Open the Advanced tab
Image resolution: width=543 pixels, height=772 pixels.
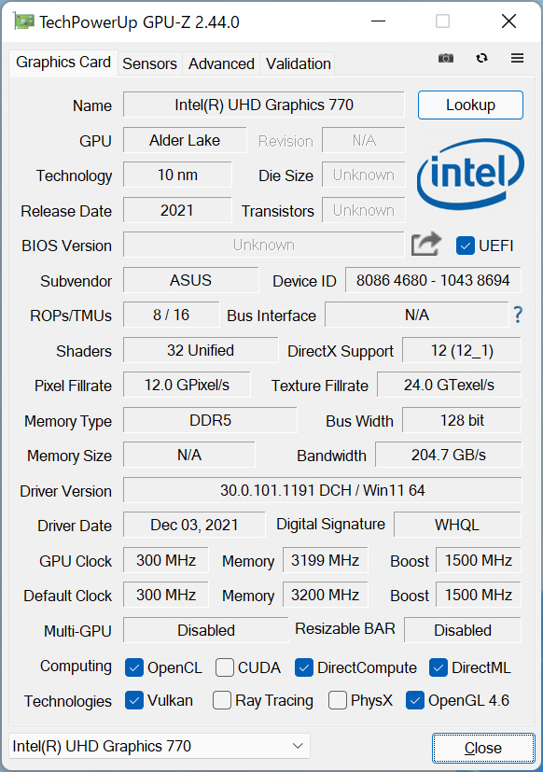click(x=221, y=63)
